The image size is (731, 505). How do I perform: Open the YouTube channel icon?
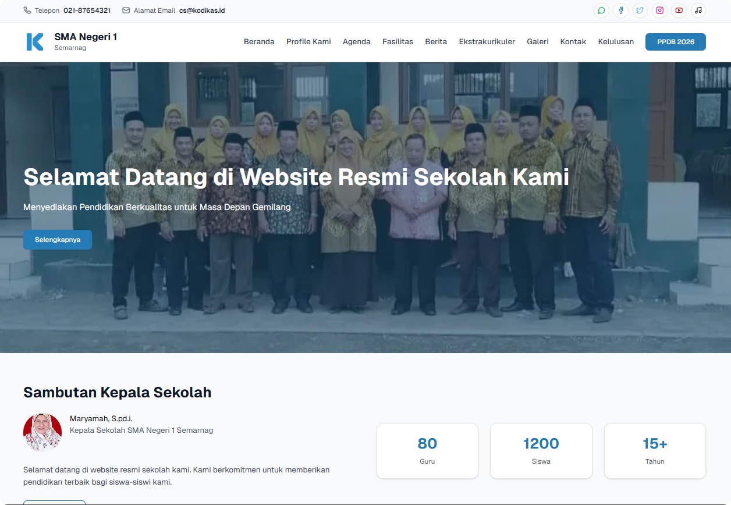(679, 10)
